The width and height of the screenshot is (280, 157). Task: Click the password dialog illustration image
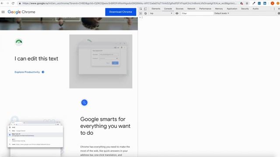pyautogui.click(x=101, y=61)
